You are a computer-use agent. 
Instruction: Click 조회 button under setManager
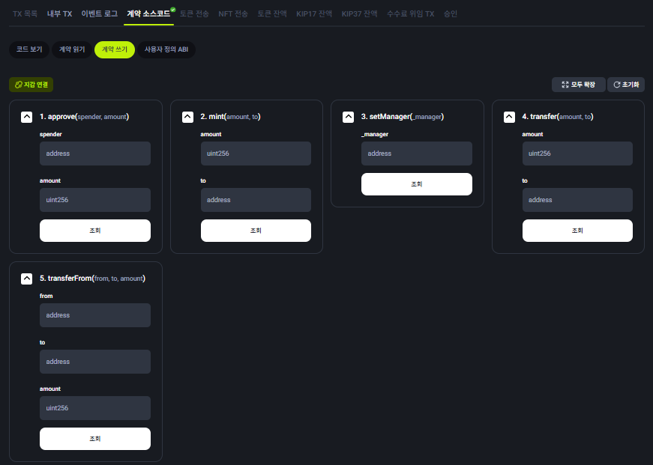[416, 184]
